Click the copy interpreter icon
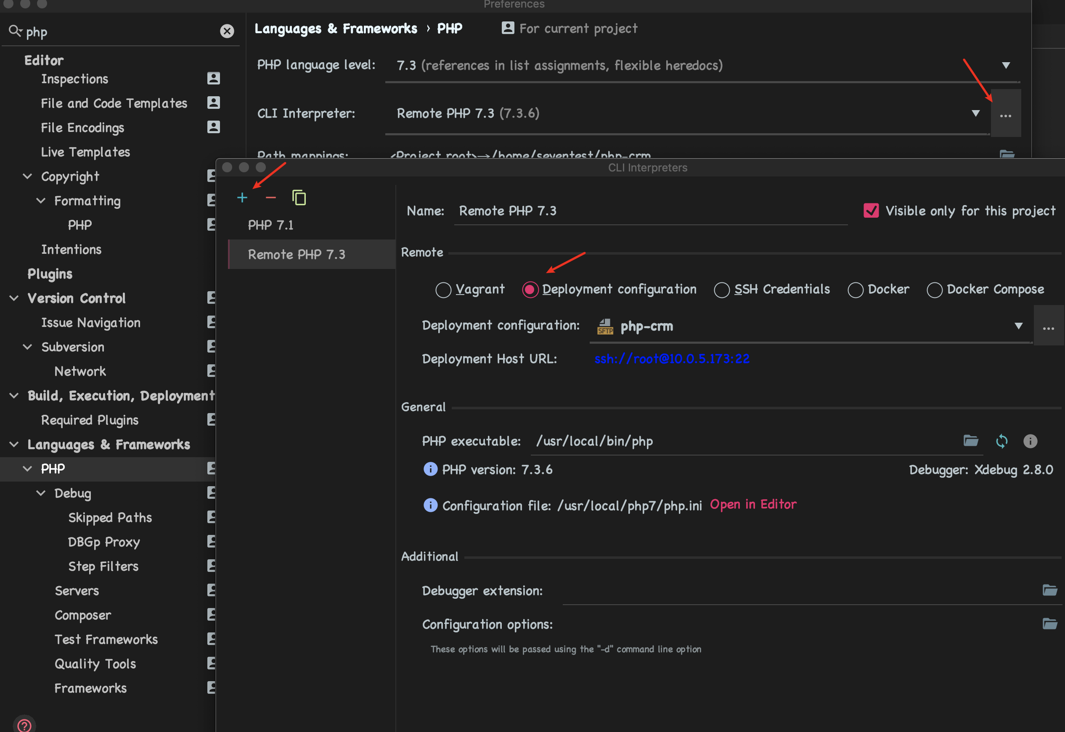Image resolution: width=1065 pixels, height=732 pixels. [299, 197]
